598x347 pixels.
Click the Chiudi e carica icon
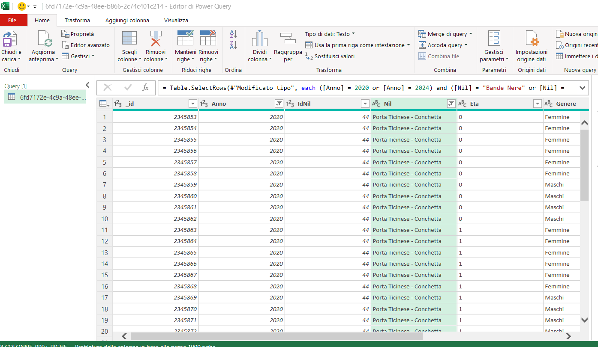[10, 39]
